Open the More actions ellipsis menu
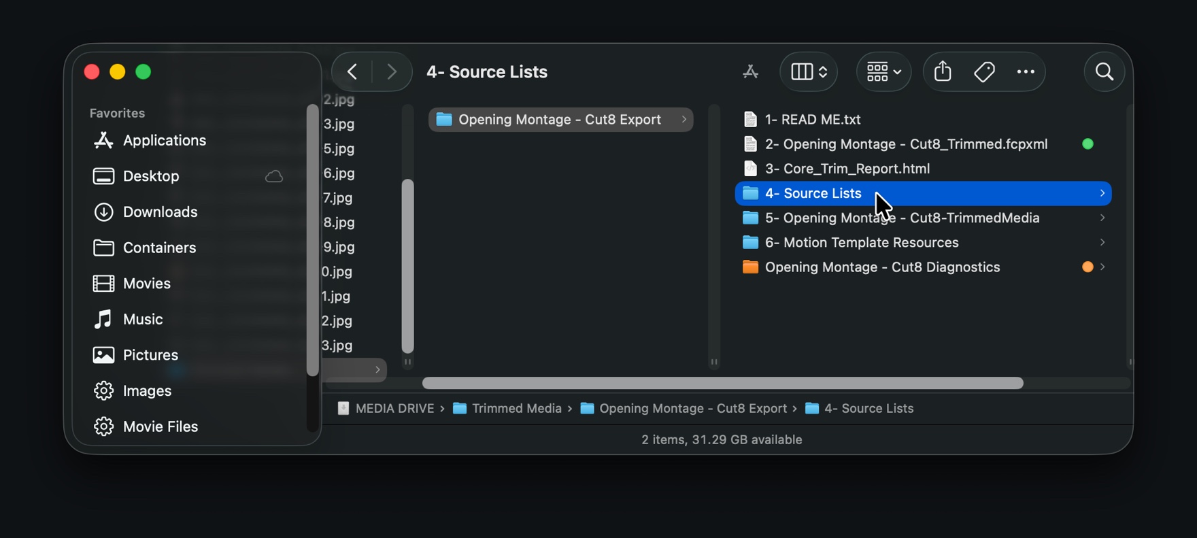Viewport: 1197px width, 538px height. coord(1026,71)
